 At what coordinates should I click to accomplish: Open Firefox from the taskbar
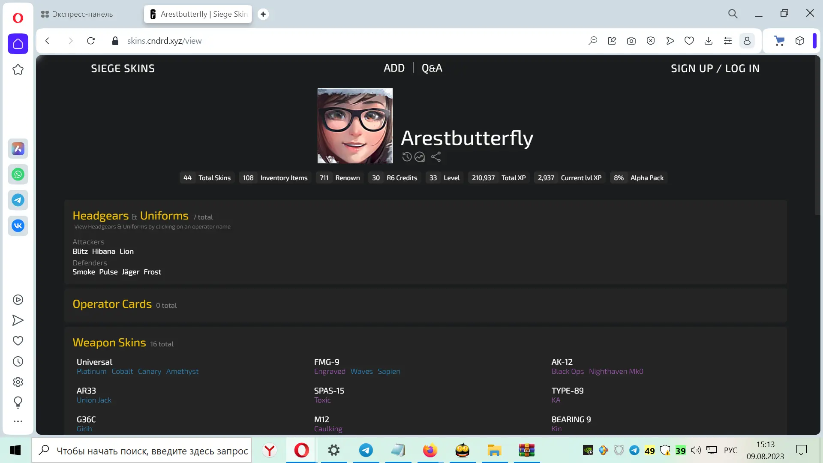click(x=430, y=451)
